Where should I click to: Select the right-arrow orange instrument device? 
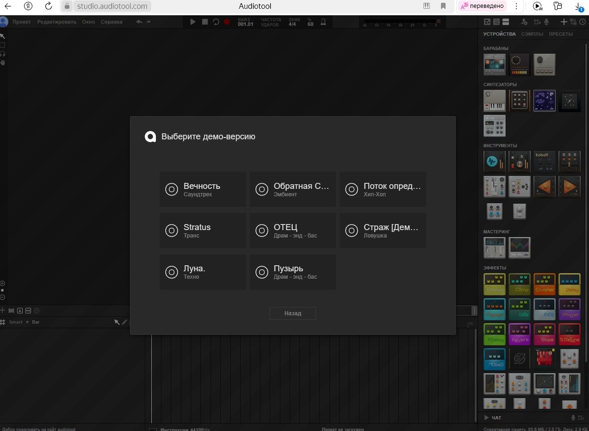click(569, 187)
